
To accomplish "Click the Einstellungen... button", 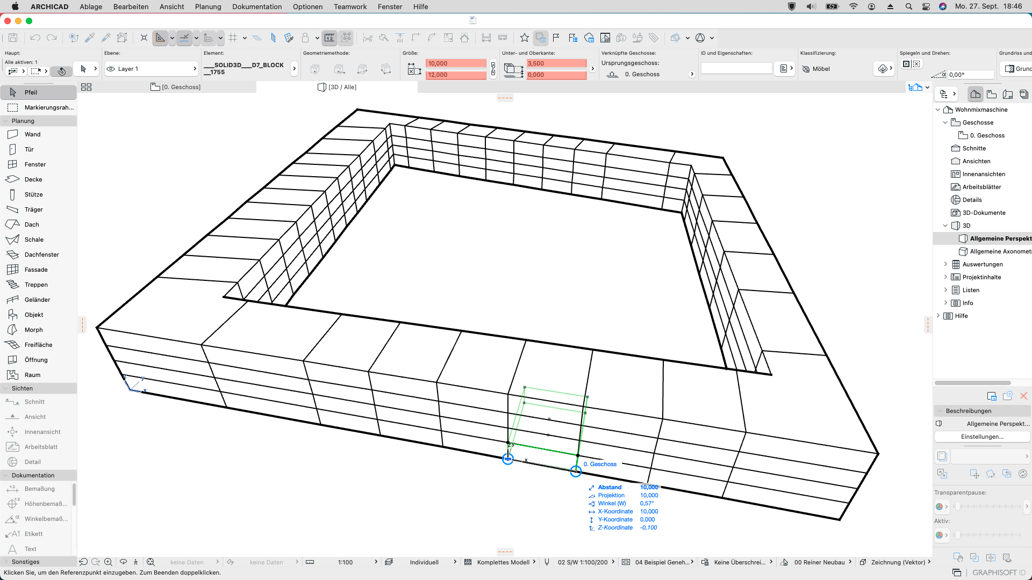I will [981, 437].
